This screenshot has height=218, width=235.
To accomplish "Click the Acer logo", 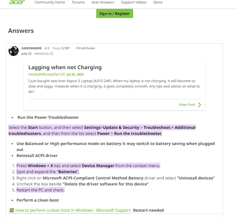I will (x=17, y=2).
